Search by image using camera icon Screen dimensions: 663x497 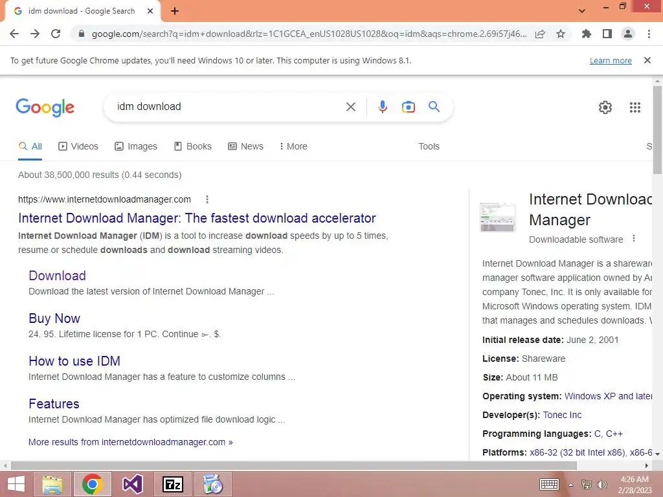coord(409,107)
